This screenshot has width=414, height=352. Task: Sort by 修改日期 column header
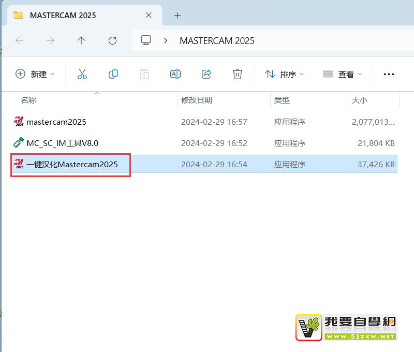[197, 100]
